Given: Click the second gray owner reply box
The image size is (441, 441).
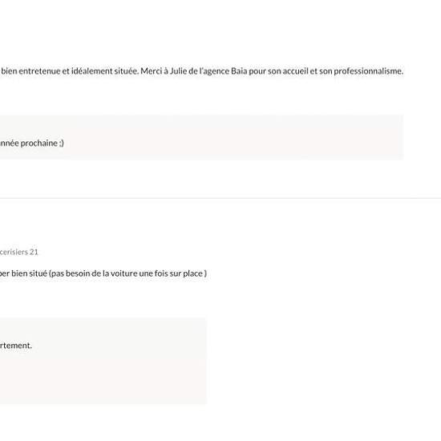Looking at the screenshot, I should 103,361.
